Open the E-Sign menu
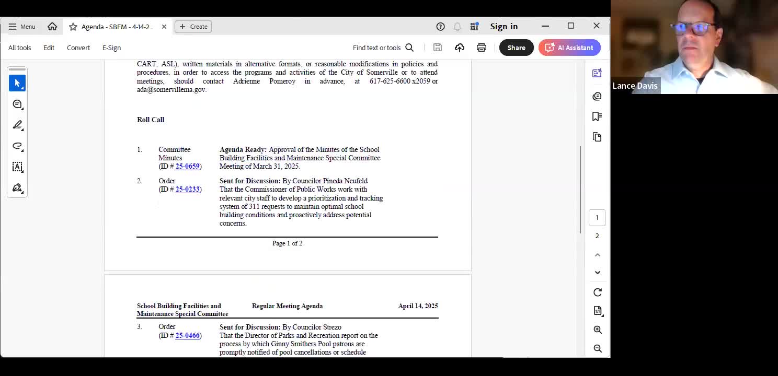This screenshot has width=778, height=376. point(111,48)
